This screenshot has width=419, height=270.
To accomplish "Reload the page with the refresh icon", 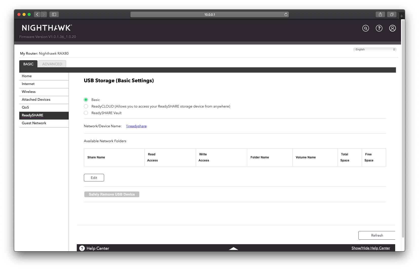I will (x=286, y=14).
